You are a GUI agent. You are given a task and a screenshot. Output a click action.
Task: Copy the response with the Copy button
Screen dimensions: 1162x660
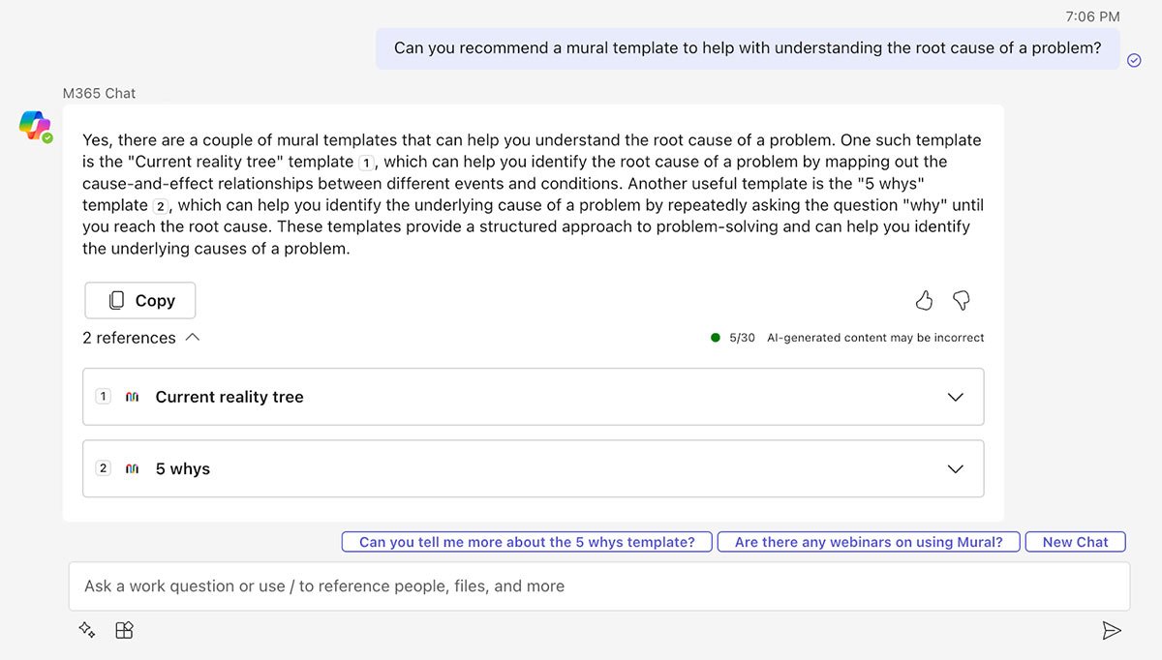point(140,301)
